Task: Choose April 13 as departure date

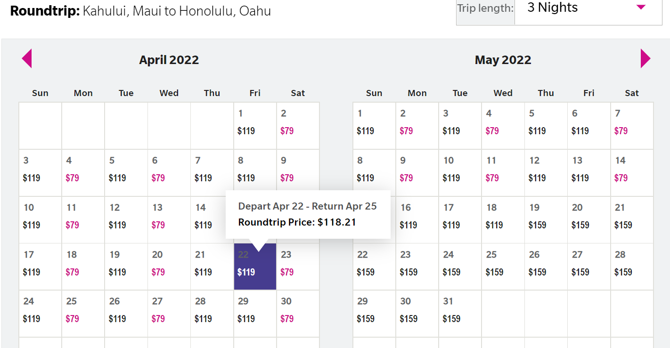Action: [x=169, y=220]
